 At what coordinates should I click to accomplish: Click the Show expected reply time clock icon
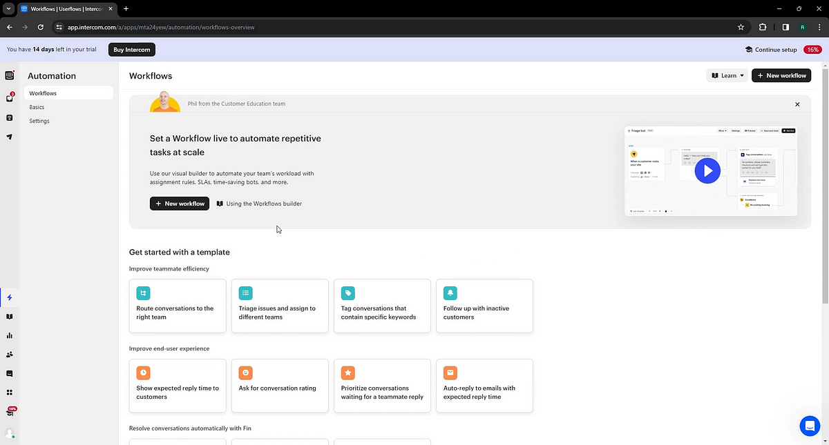coord(143,373)
